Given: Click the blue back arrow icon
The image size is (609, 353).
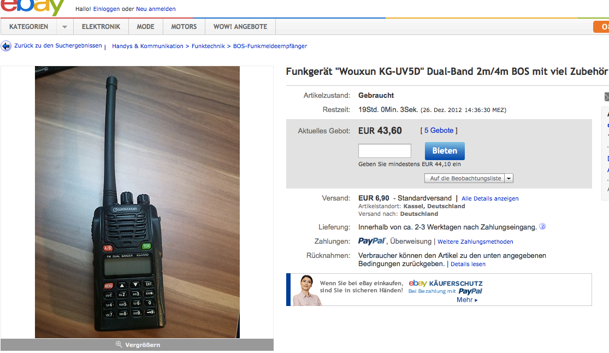Looking at the screenshot, I should tap(6, 46).
